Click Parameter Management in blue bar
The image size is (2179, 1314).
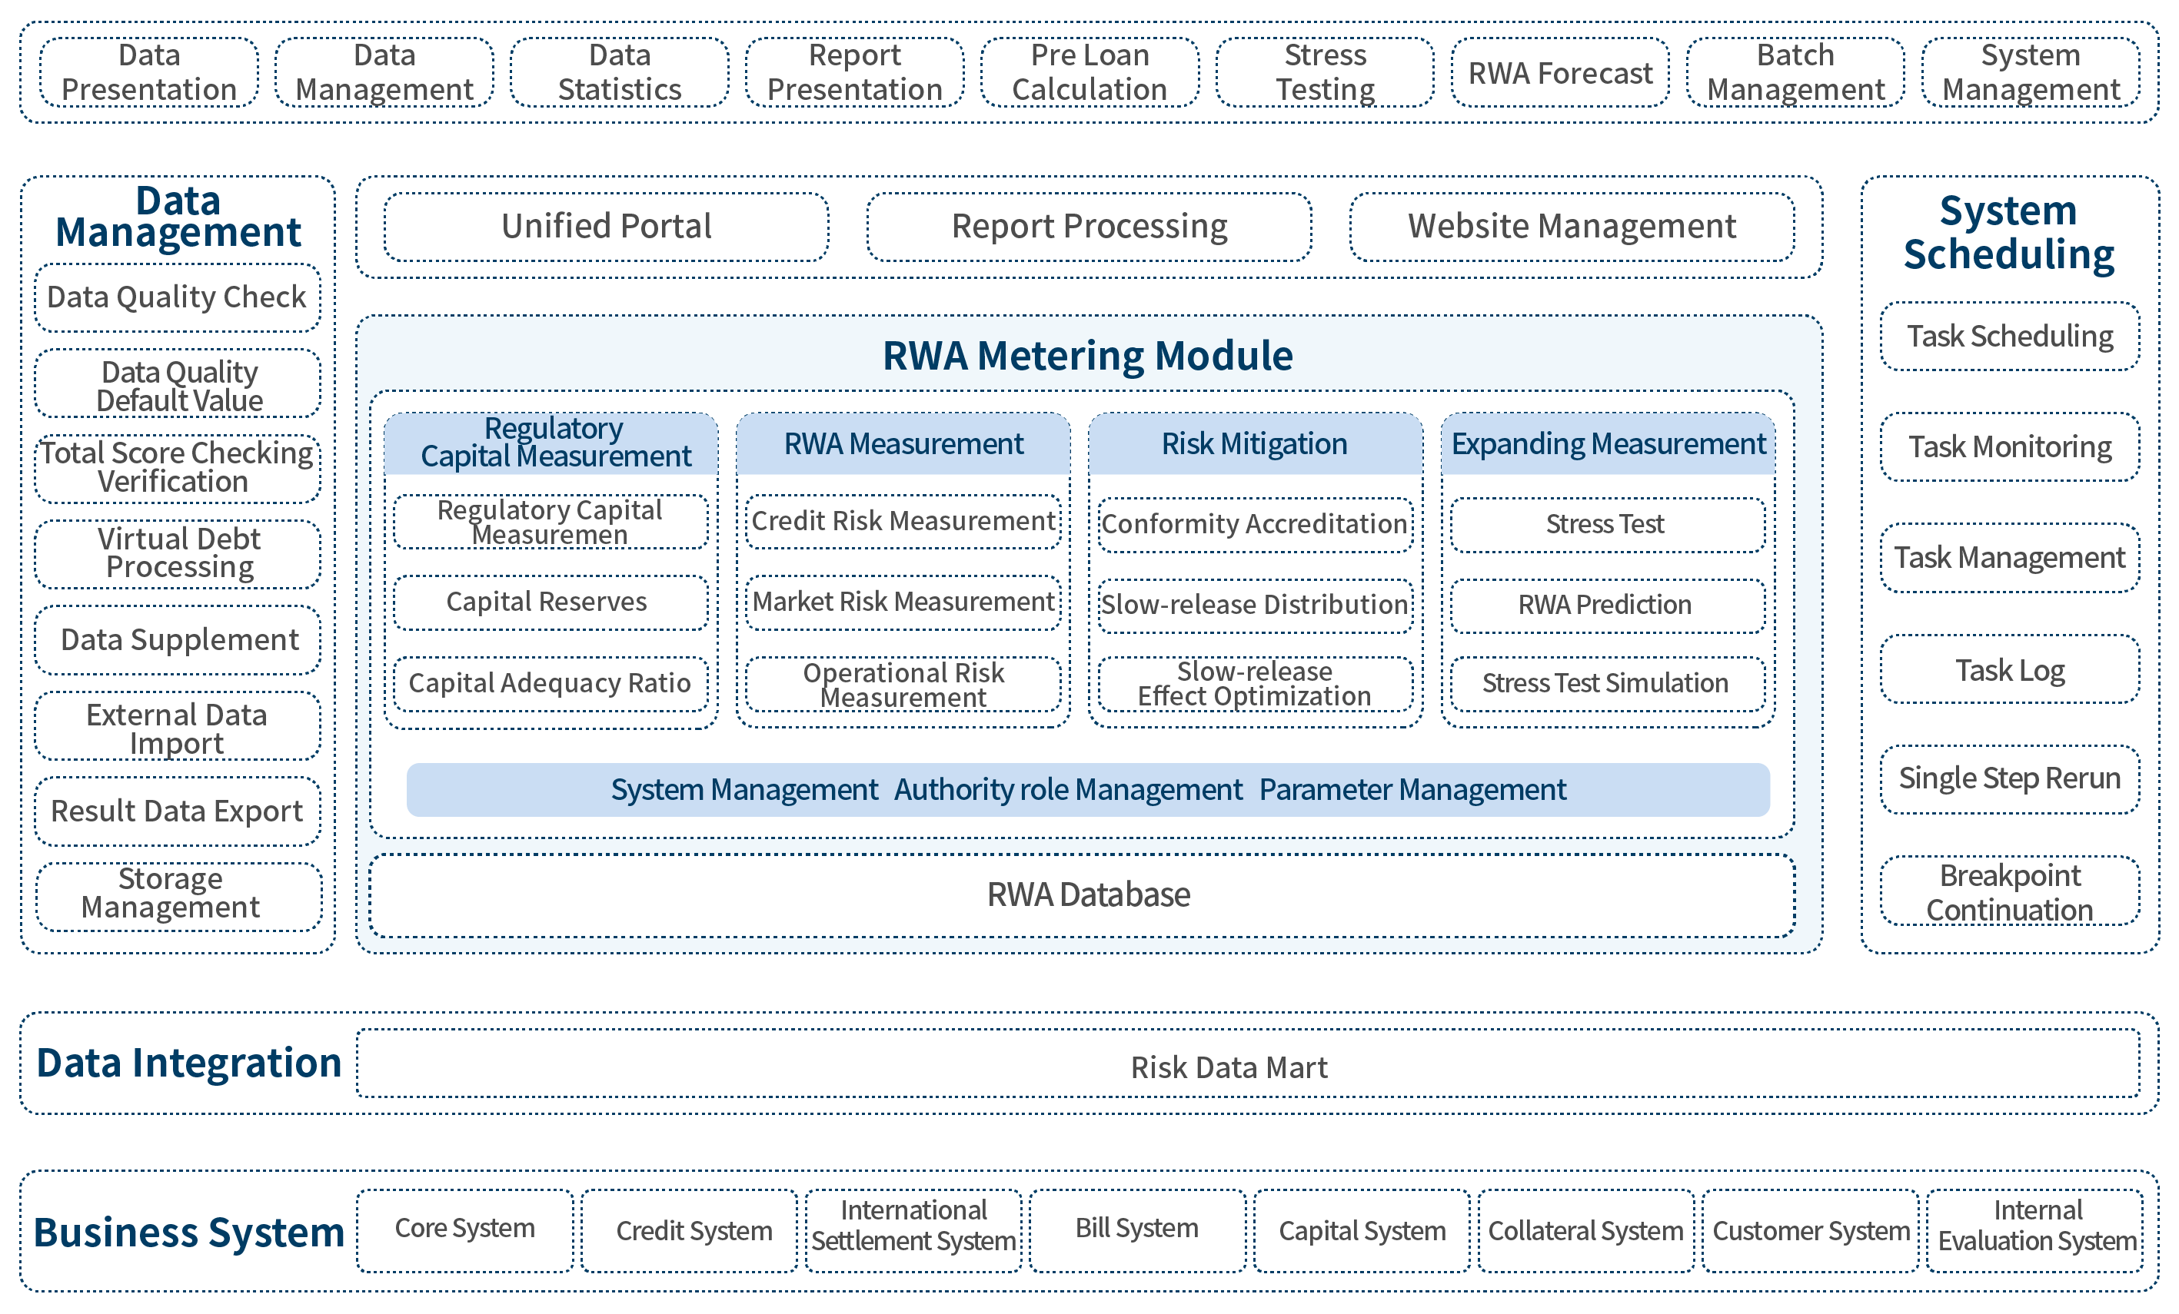tap(1412, 790)
